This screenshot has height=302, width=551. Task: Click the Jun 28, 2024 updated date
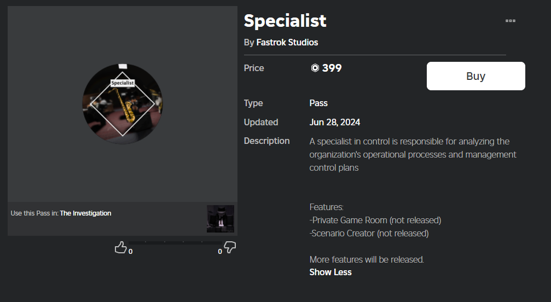click(335, 122)
